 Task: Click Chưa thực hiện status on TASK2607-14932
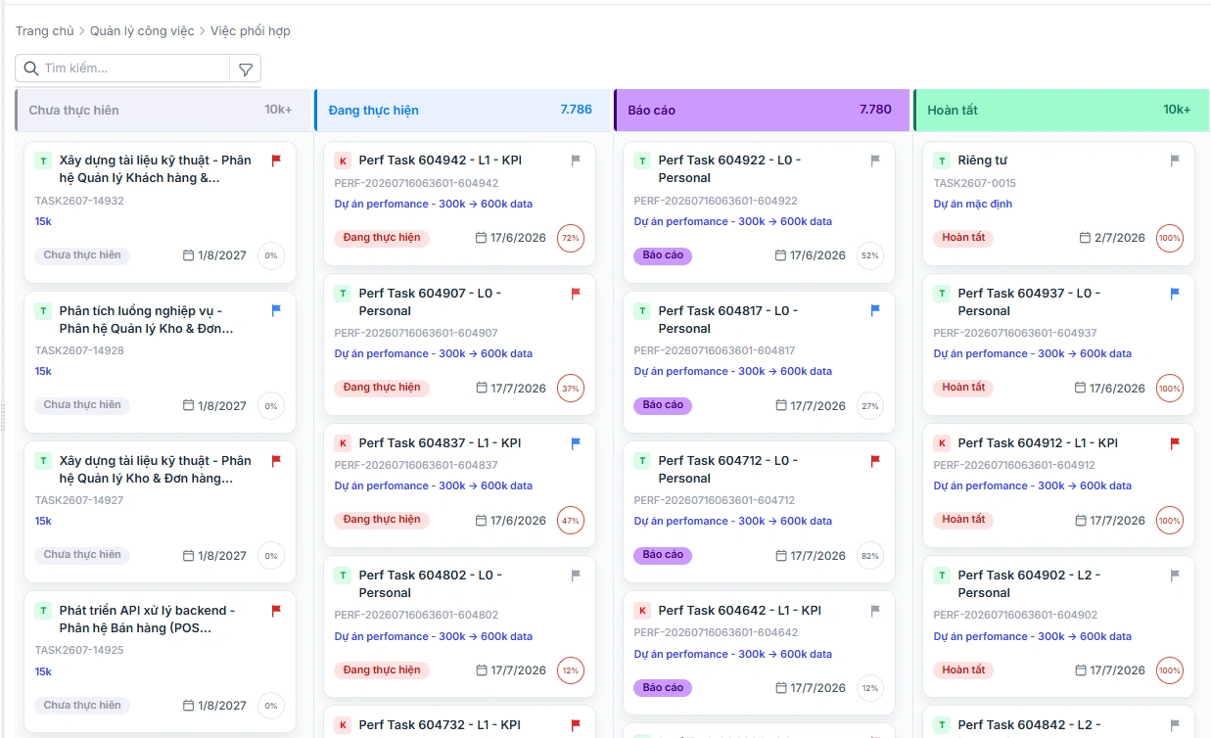coord(82,255)
